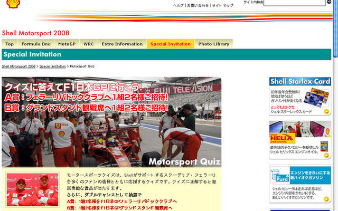This screenshot has height=211, width=338.
Task: Click Shell Motorsport 2008 breadcrumb link
Action: (18, 66)
